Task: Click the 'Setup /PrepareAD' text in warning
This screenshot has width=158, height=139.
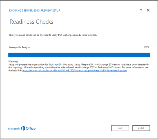Action: pos(84,64)
